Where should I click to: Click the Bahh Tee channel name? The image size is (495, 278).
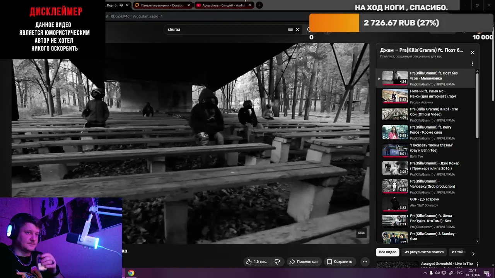[416, 156]
